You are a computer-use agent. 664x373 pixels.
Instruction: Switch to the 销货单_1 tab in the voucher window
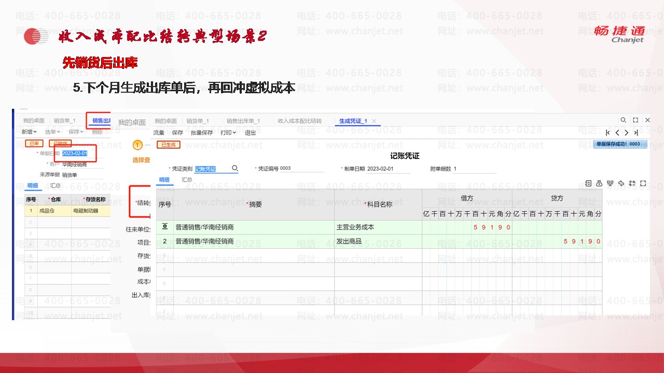point(198,121)
